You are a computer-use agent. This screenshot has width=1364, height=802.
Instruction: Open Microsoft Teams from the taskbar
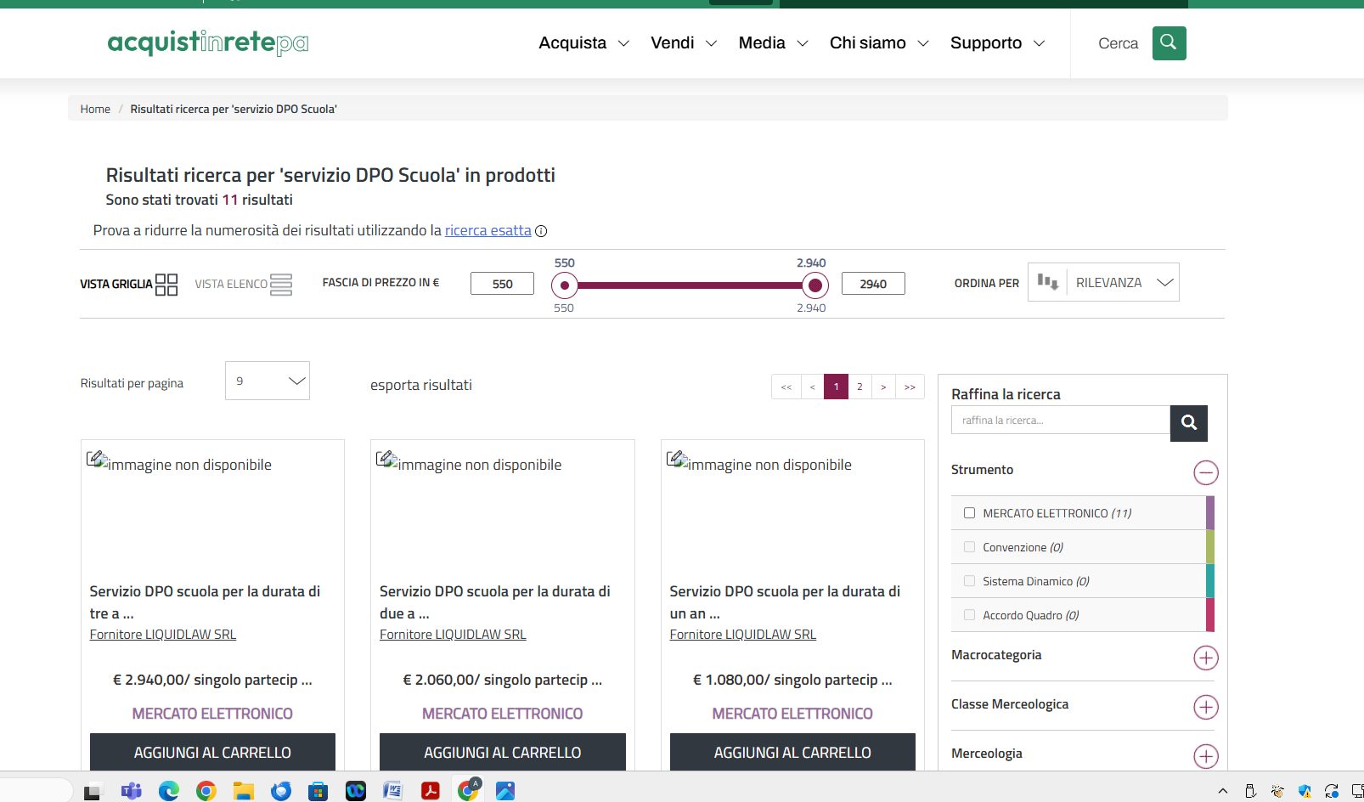[132, 791]
